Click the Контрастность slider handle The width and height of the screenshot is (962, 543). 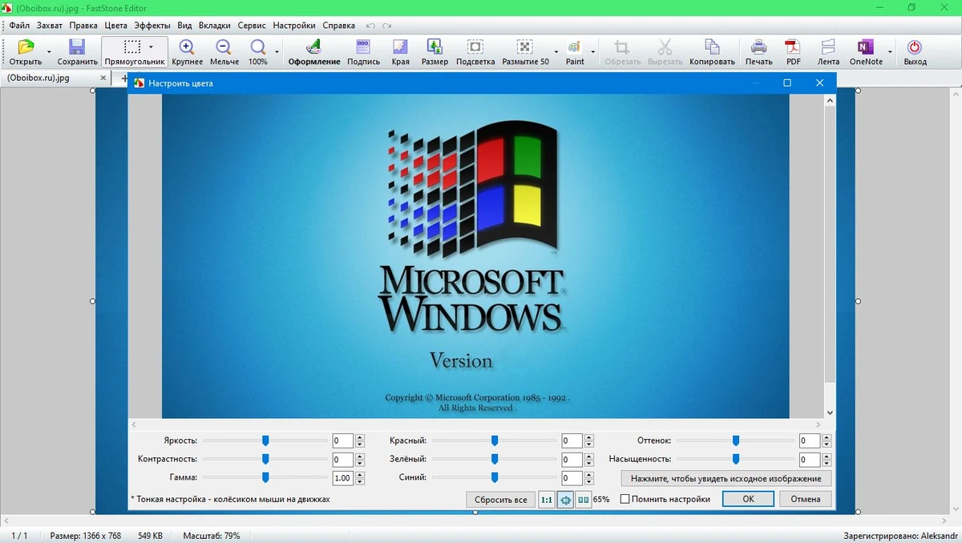click(x=265, y=459)
